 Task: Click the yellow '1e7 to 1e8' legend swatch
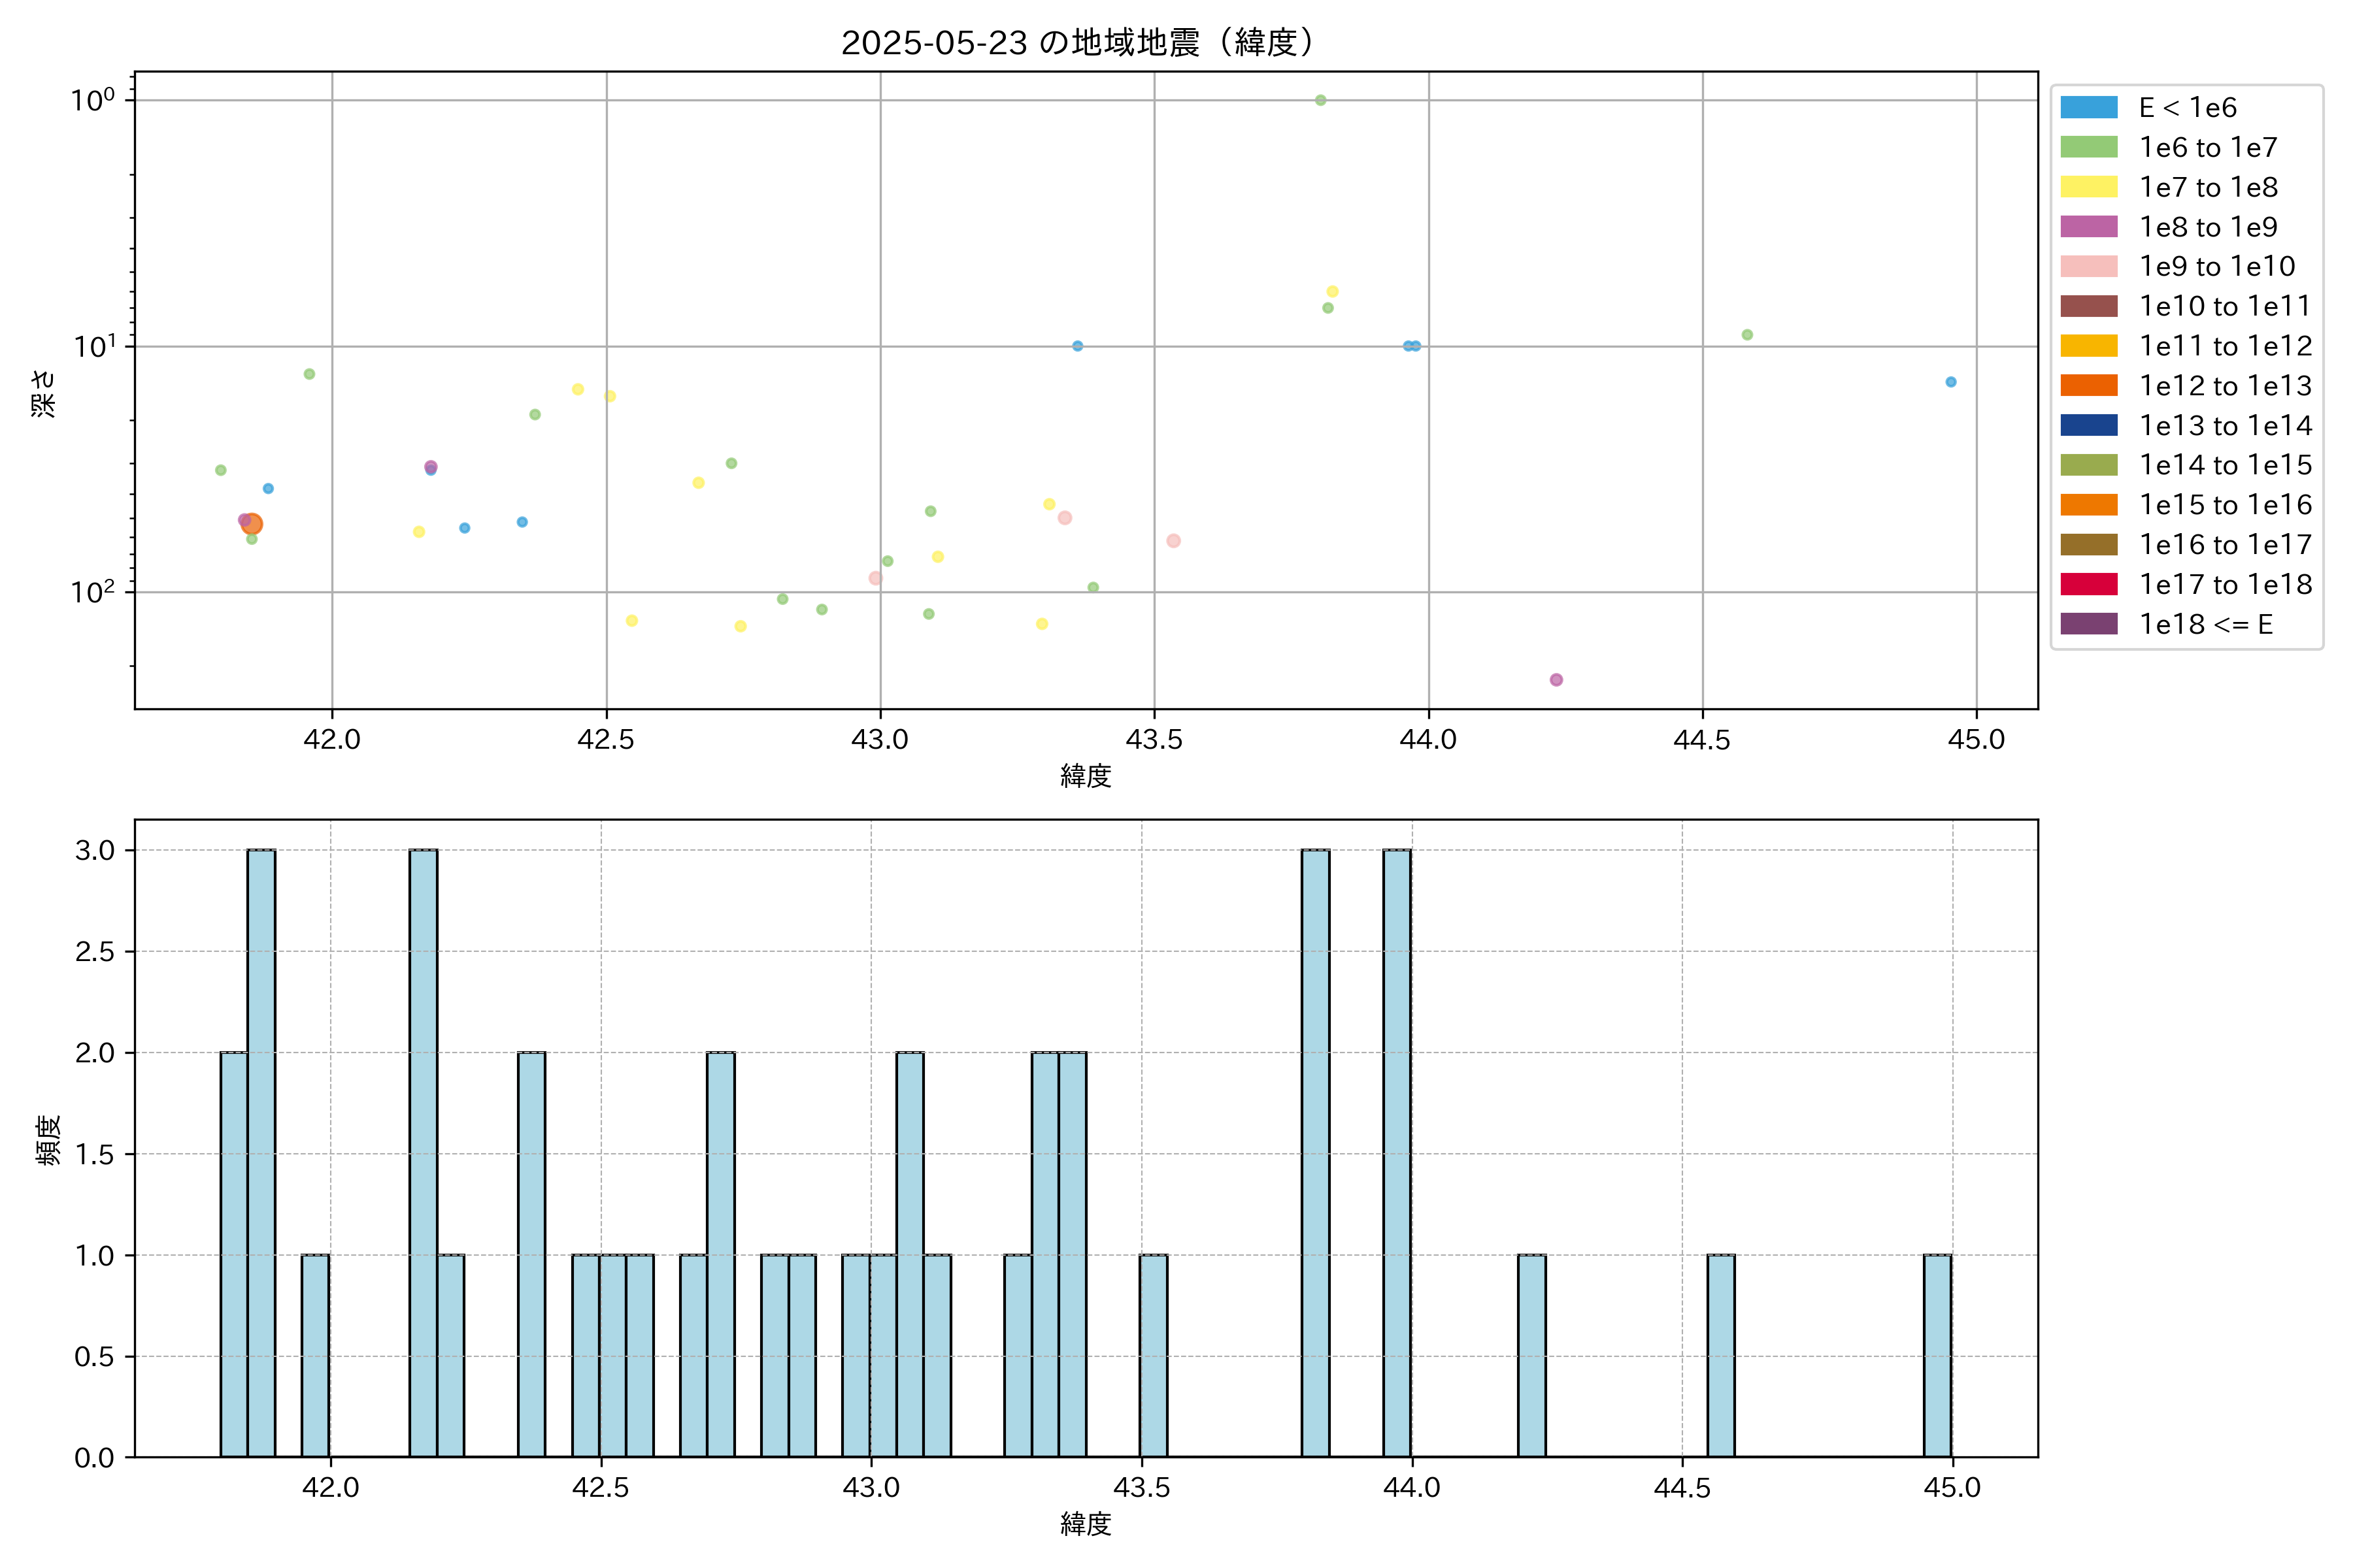tap(2089, 187)
